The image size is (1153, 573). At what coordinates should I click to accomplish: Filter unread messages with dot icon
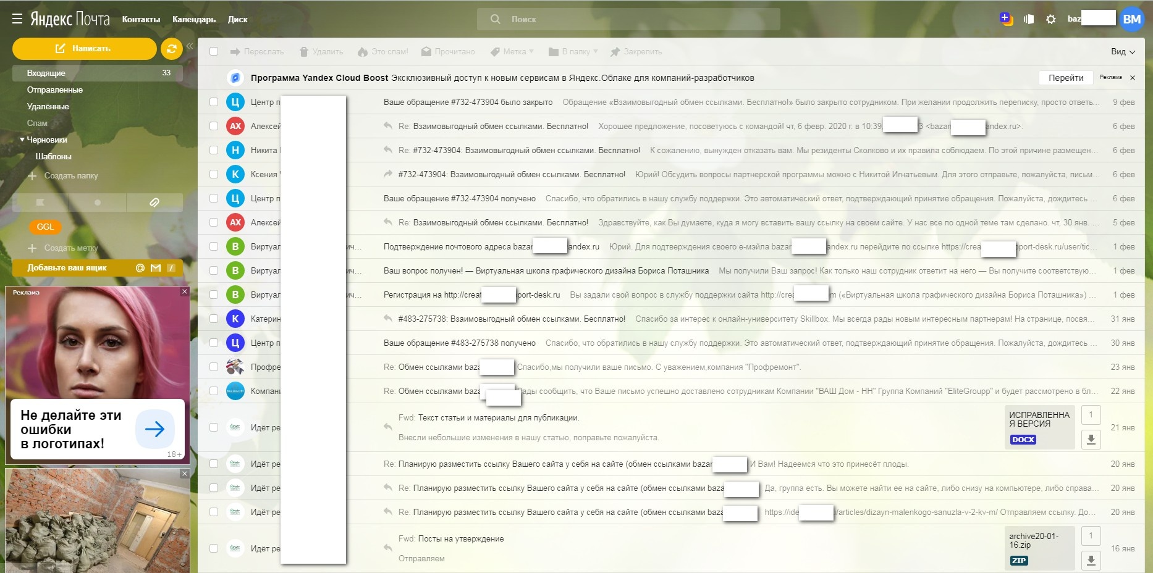click(x=97, y=202)
